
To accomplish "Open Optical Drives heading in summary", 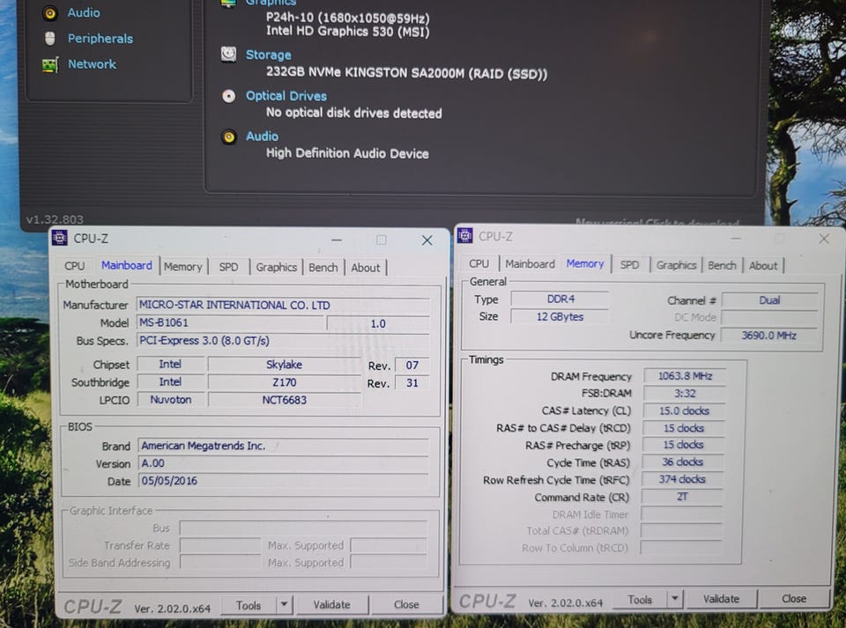I will tap(286, 96).
